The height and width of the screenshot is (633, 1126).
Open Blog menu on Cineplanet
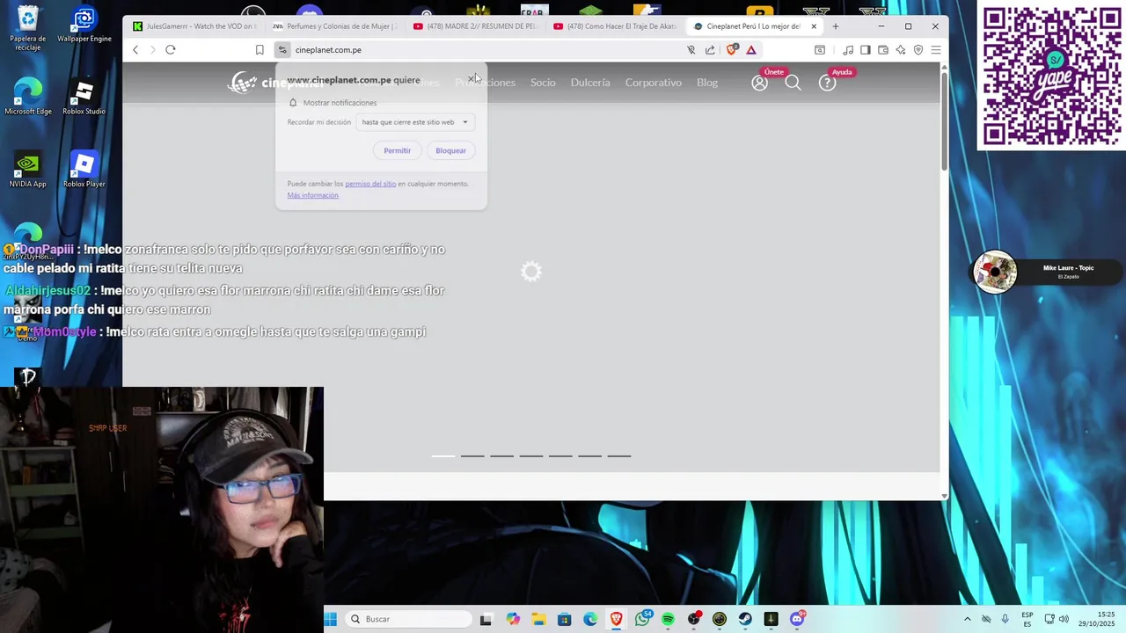pyautogui.click(x=707, y=83)
